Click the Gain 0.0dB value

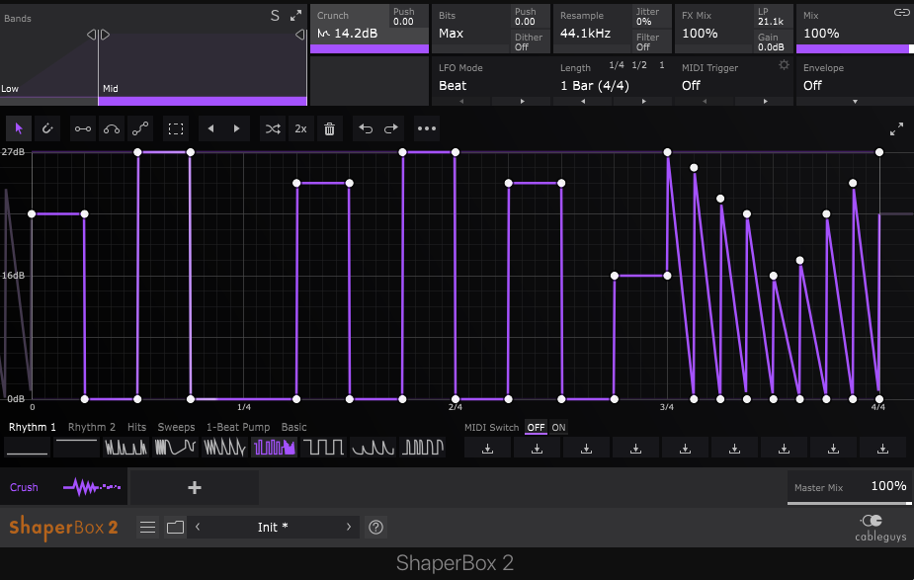coord(771,47)
